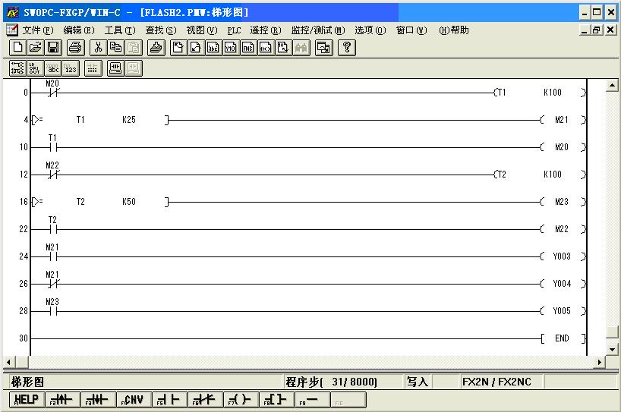Switch to ladder diagram view icon
621x412 pixels.
click(18, 68)
